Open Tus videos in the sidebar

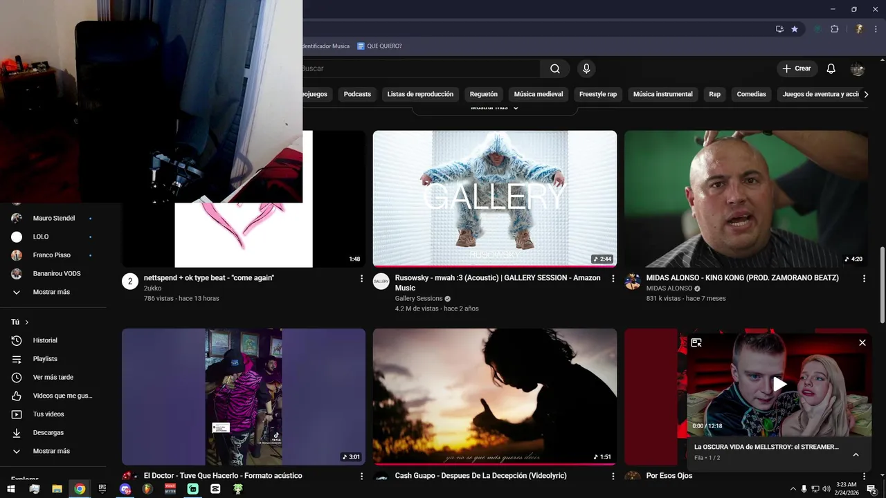tap(53, 414)
